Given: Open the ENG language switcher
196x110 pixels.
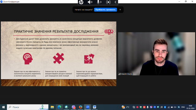Looking at the screenshot, I should tap(183, 107).
